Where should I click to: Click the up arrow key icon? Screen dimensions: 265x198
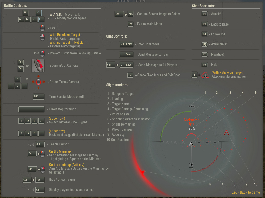pos(18,79)
